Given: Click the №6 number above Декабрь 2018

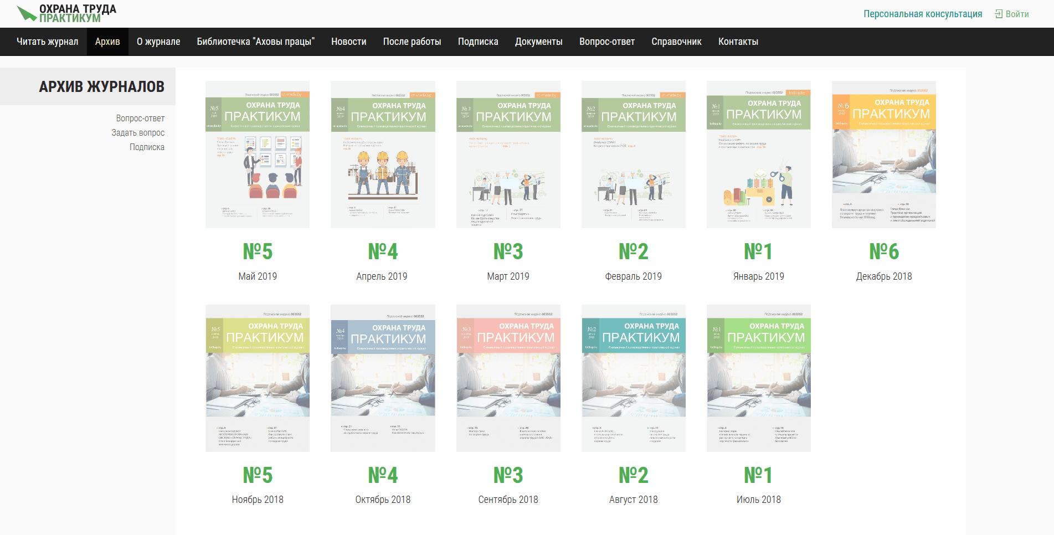Looking at the screenshot, I should click(x=884, y=251).
